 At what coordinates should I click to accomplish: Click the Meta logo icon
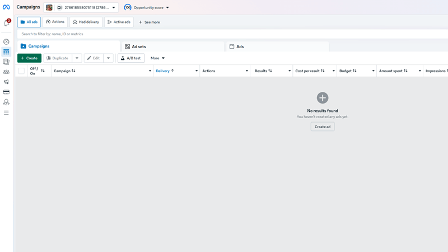click(6, 7)
